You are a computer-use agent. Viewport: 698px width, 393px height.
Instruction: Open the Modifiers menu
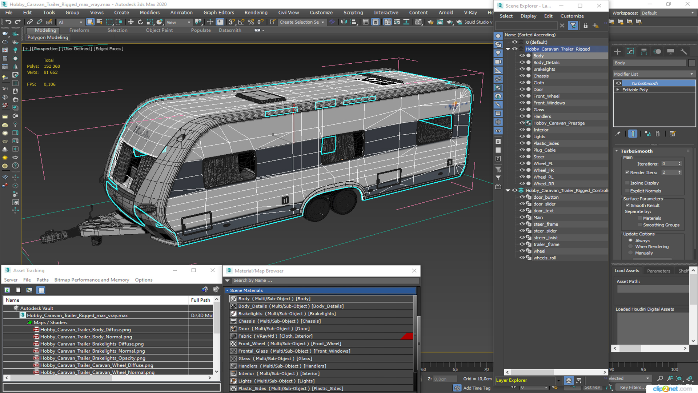click(149, 12)
